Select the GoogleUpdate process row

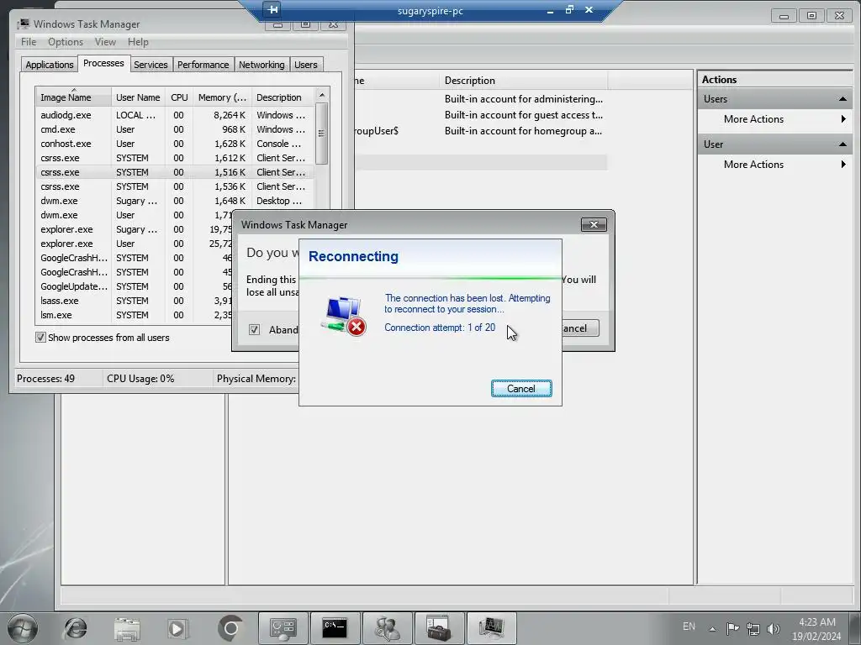click(x=134, y=286)
